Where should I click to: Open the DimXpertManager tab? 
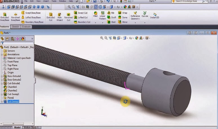click(18, 39)
